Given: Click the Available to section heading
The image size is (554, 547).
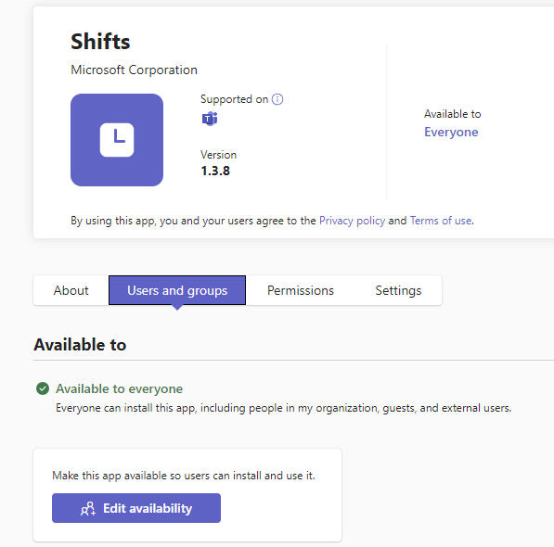Looking at the screenshot, I should click(80, 345).
